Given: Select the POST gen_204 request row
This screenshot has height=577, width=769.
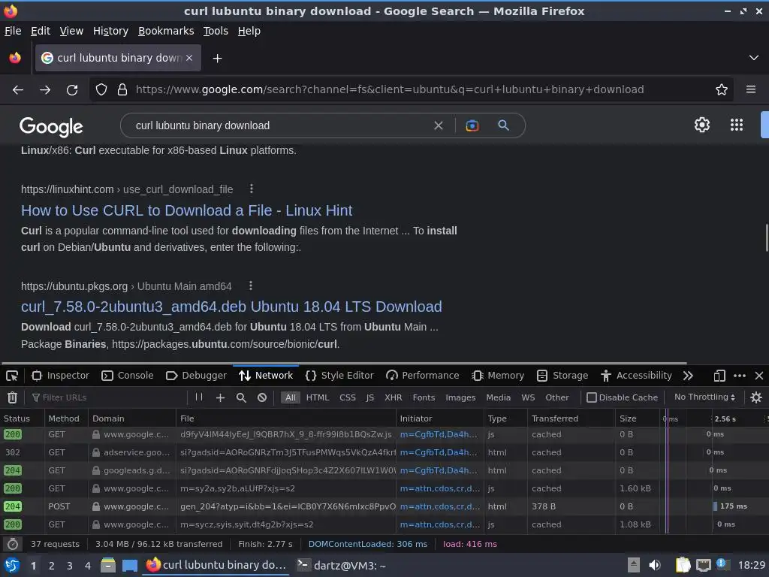Looking at the screenshot, I should click(x=384, y=506).
